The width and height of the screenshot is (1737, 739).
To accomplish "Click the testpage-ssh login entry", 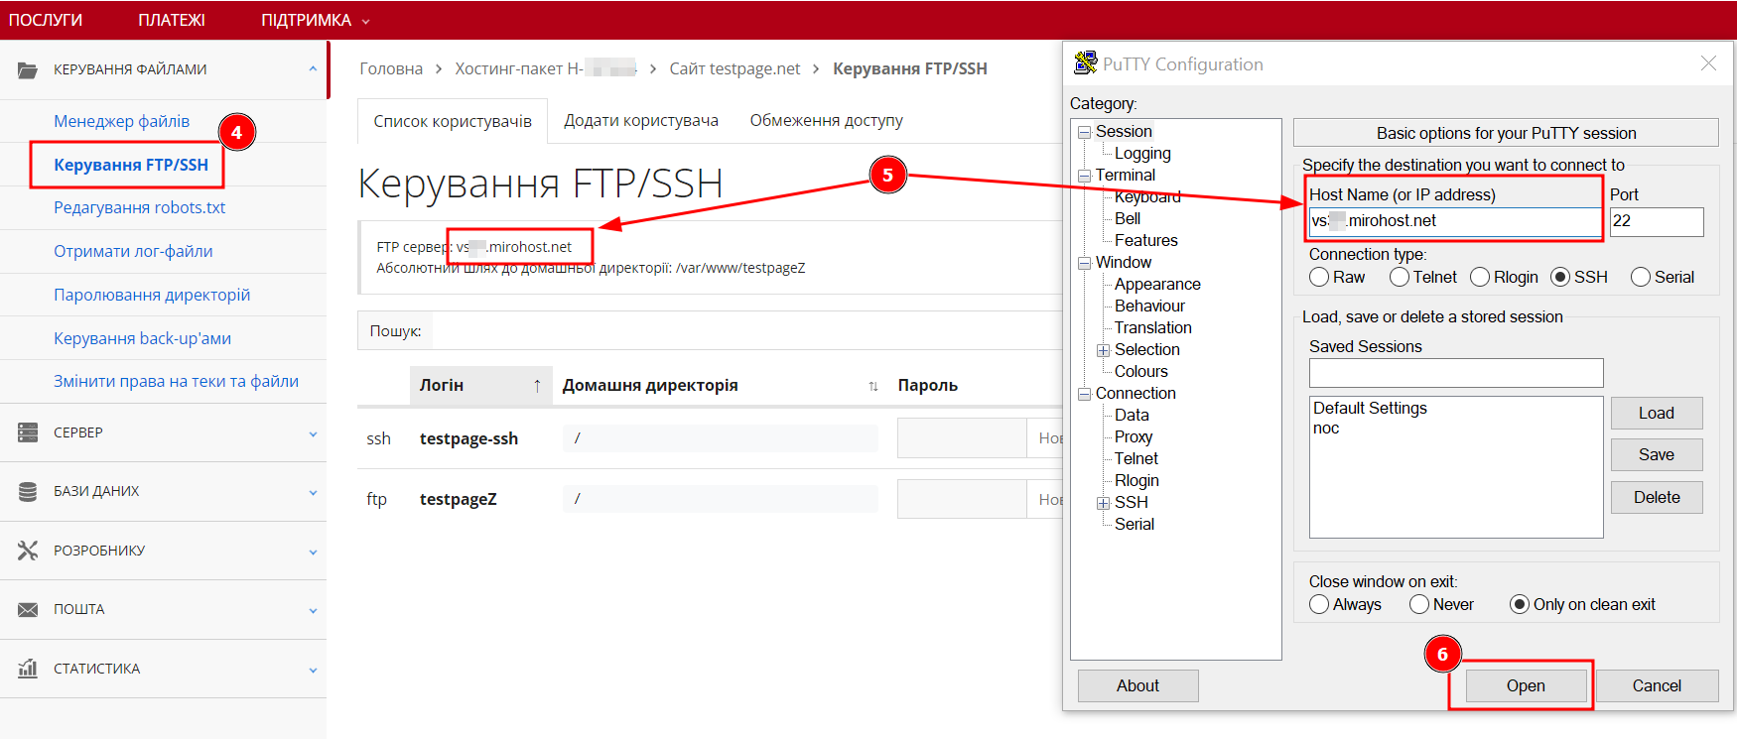I will coord(468,438).
